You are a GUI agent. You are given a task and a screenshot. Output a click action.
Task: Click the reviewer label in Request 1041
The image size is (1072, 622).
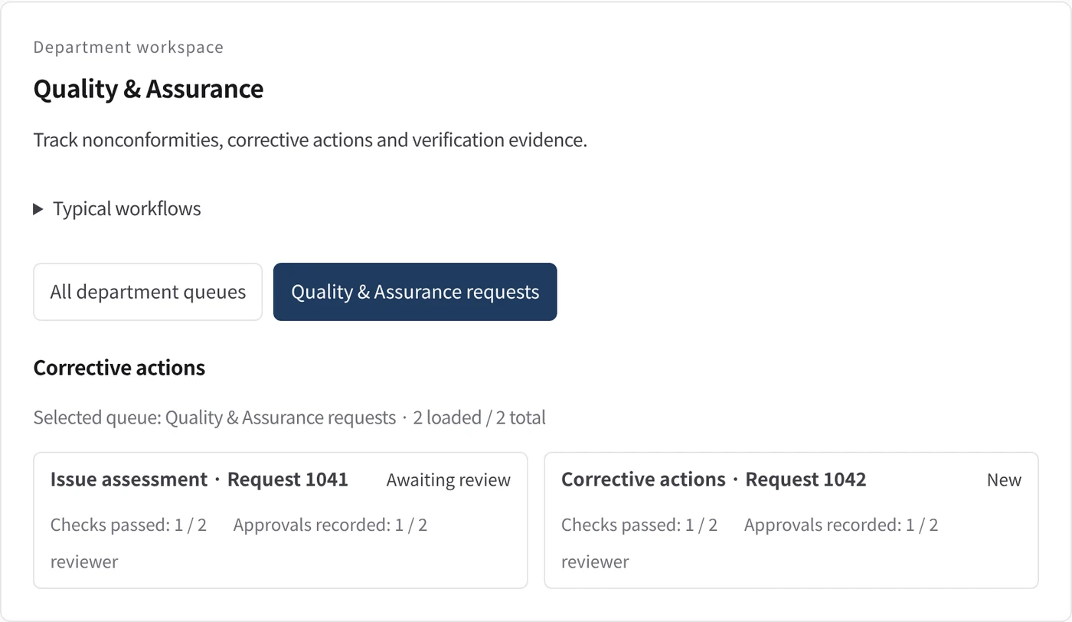pos(84,561)
